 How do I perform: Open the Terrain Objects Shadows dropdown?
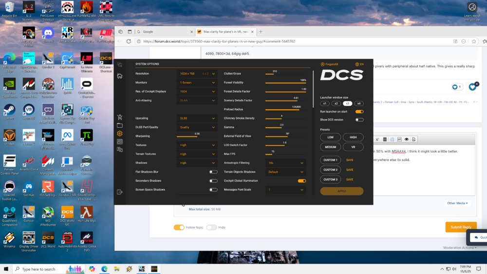pyautogui.click(x=285, y=172)
